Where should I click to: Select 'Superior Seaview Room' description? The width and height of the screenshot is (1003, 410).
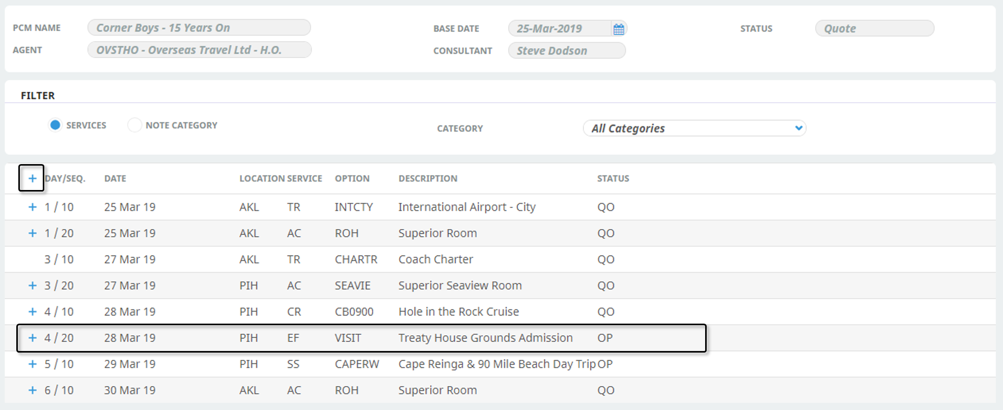click(x=460, y=286)
